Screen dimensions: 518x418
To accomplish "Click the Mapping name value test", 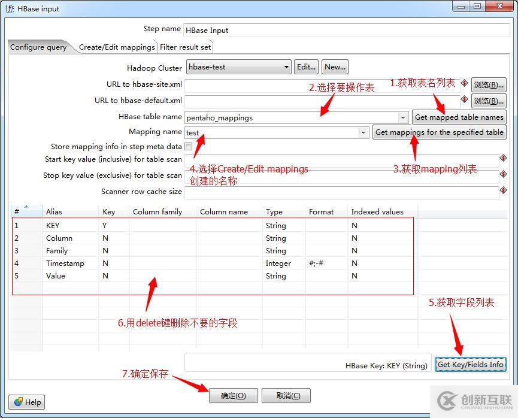I will pos(193,133).
